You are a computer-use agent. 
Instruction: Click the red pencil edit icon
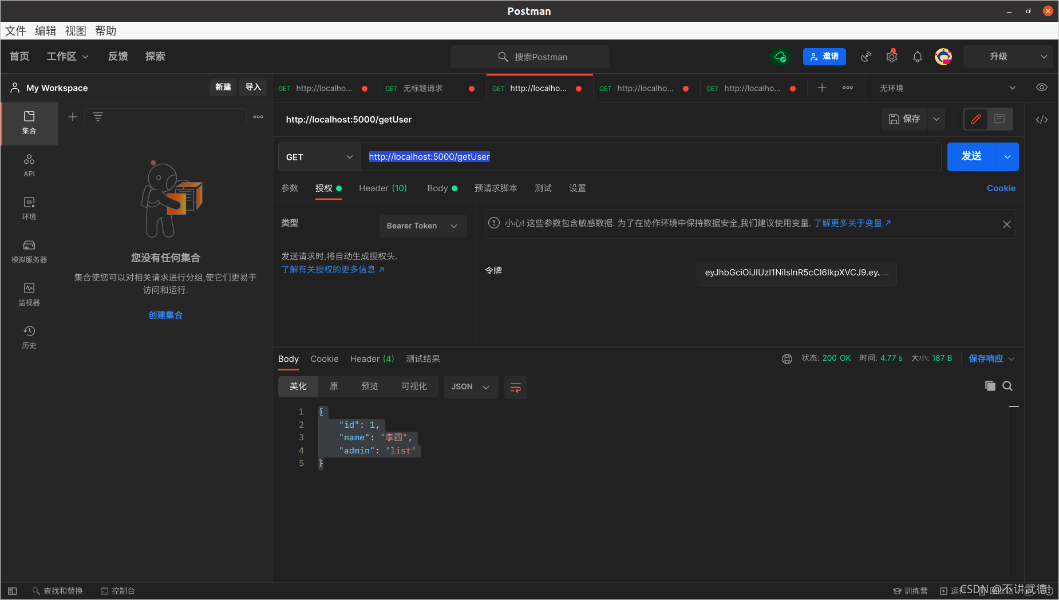[977, 119]
